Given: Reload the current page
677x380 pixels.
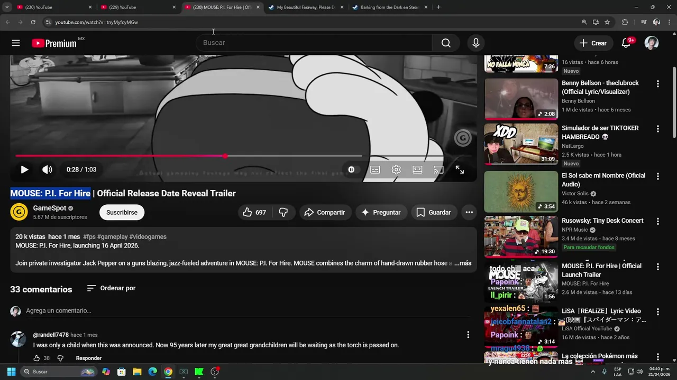Looking at the screenshot, I should click(x=33, y=22).
